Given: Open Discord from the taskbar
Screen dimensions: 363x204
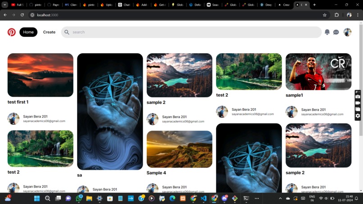Looking at the screenshot, I should [225, 198].
